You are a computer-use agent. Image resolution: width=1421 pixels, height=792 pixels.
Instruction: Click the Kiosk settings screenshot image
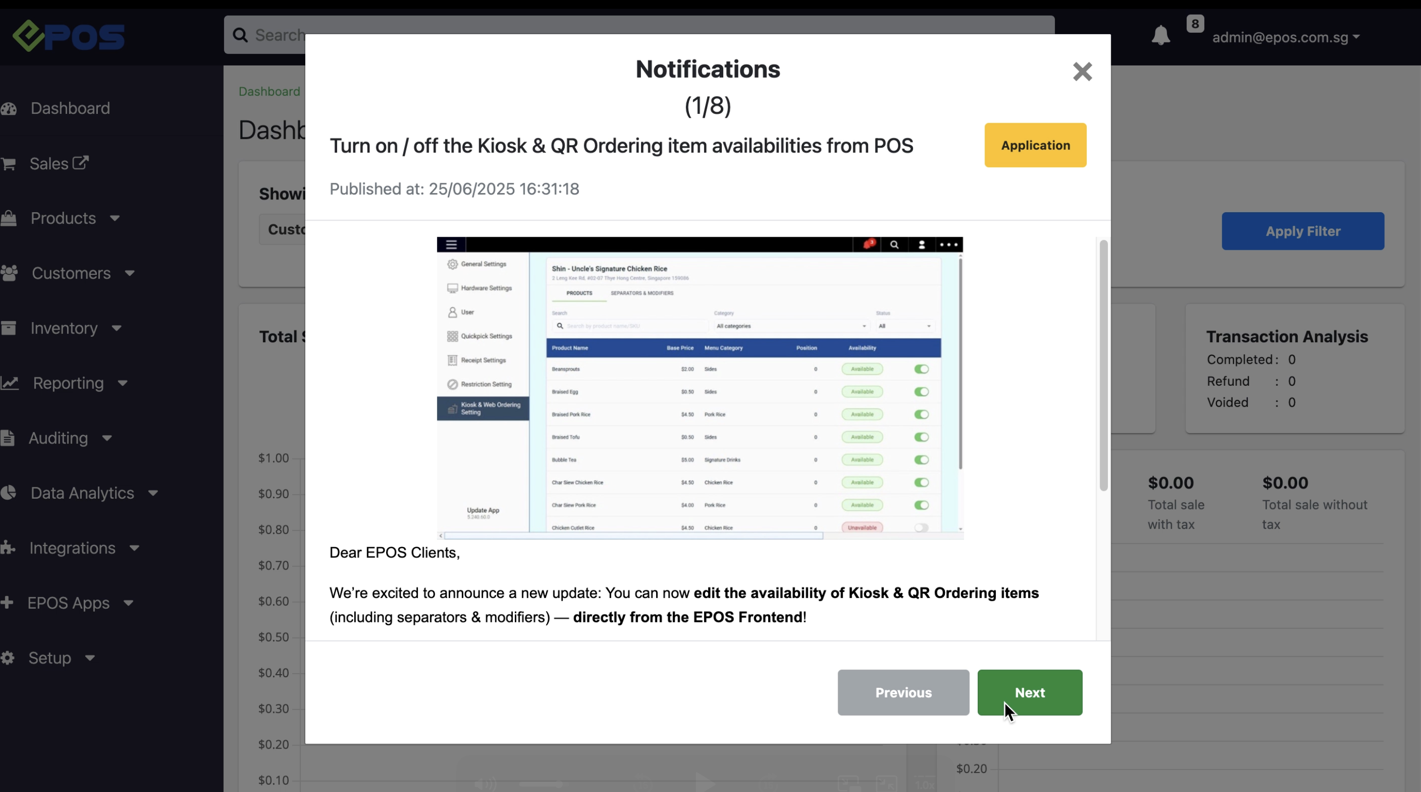coord(700,388)
